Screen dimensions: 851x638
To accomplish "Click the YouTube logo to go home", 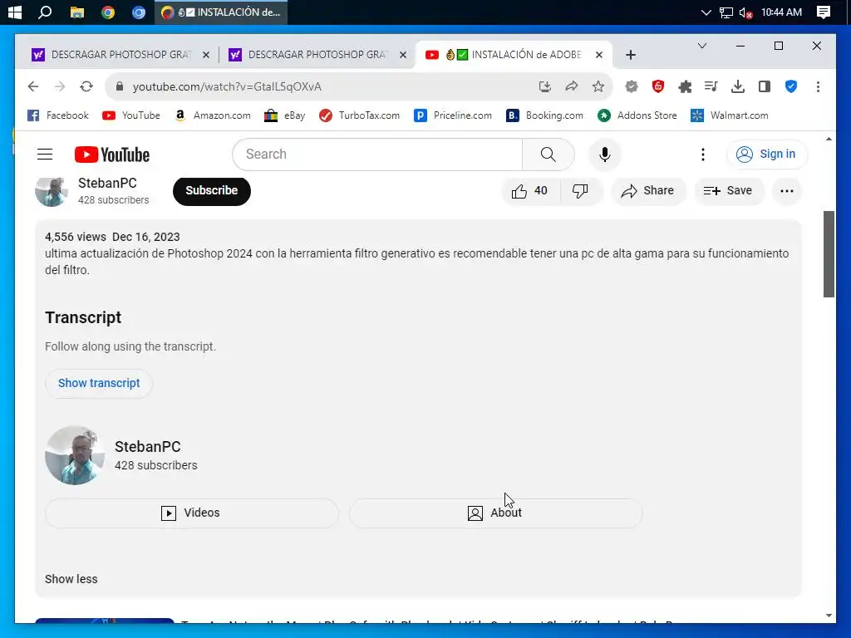I will 112,155.
